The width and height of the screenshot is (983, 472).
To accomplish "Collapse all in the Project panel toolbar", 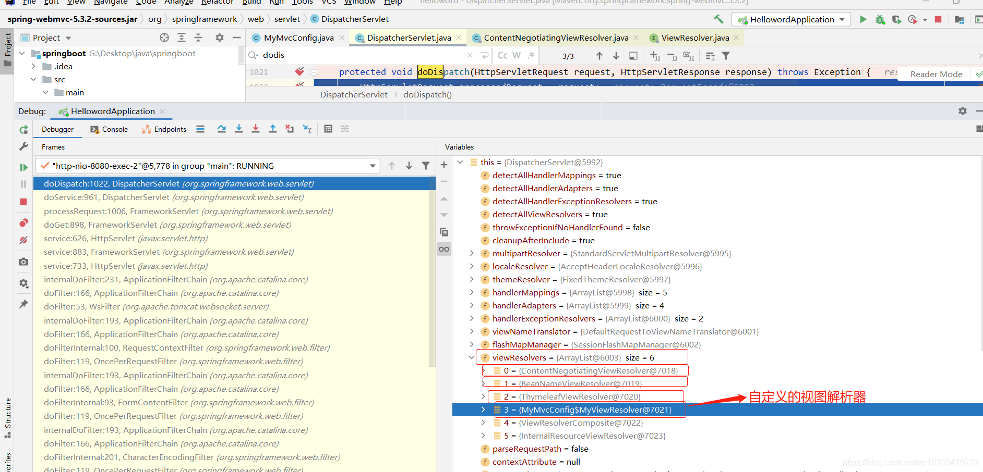I will click(x=198, y=38).
